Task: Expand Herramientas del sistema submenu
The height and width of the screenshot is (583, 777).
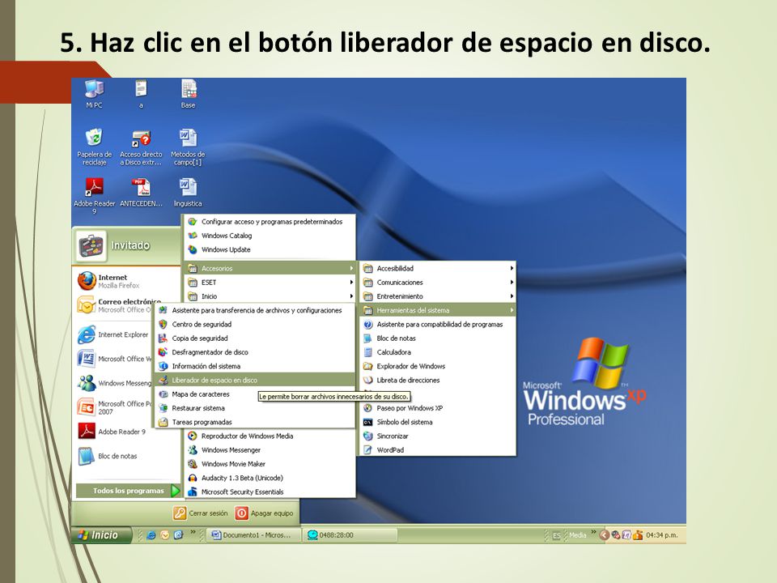Action: click(x=438, y=310)
